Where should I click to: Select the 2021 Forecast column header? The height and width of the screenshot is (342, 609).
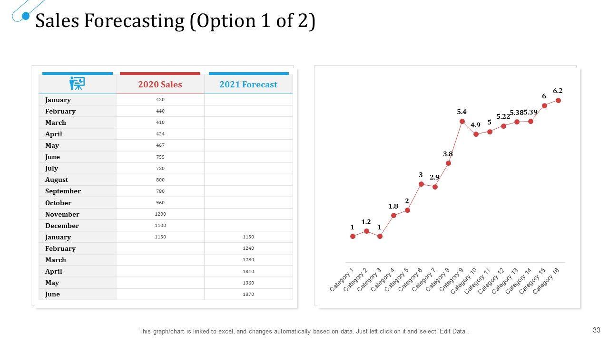click(x=248, y=85)
